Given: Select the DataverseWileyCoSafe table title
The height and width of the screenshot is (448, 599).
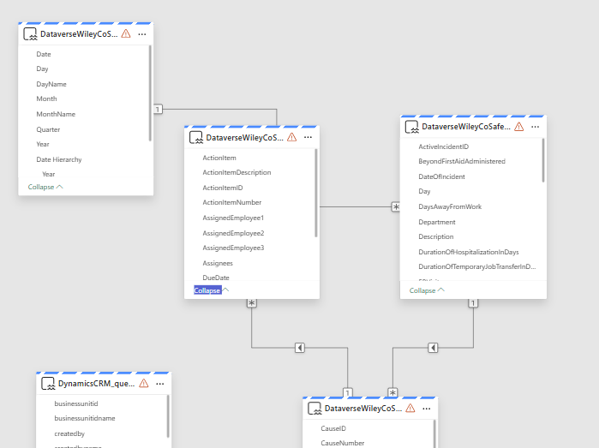Looking at the screenshot, I should (466, 127).
